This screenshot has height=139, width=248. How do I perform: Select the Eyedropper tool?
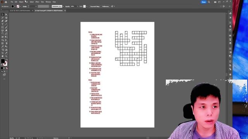coord(3,46)
